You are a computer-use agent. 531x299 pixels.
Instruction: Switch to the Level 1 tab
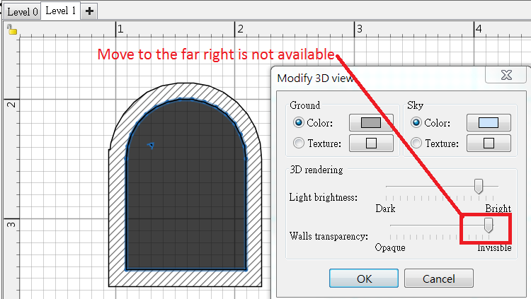point(61,11)
